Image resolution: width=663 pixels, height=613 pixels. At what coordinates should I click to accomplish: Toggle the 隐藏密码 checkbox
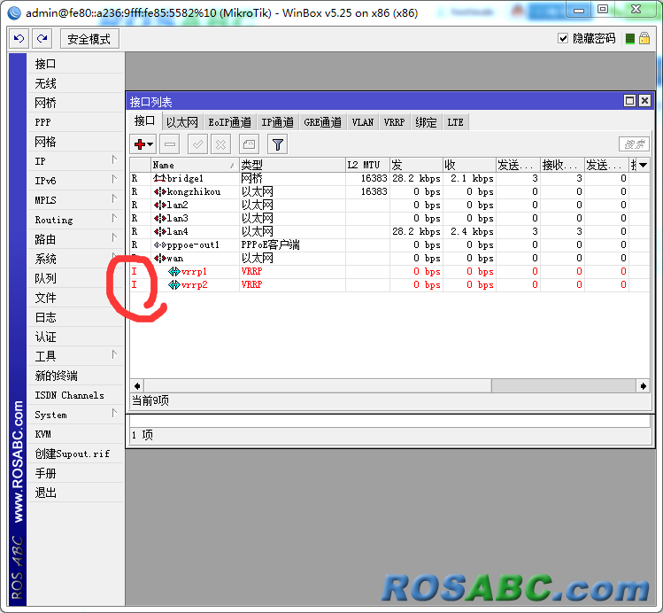tap(563, 38)
